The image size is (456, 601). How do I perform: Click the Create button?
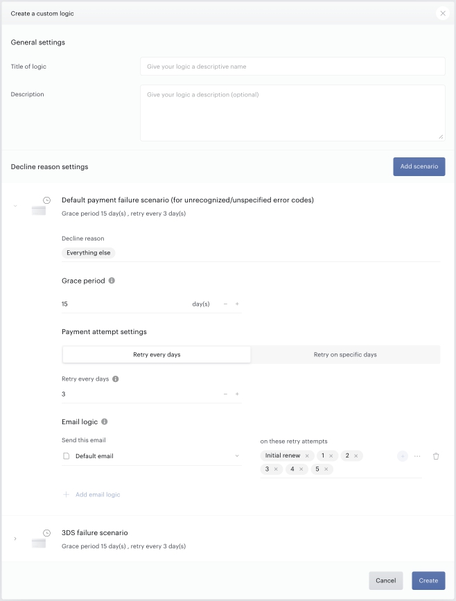coord(428,581)
